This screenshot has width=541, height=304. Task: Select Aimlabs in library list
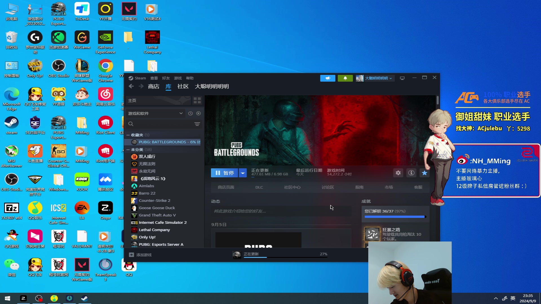[x=147, y=186]
